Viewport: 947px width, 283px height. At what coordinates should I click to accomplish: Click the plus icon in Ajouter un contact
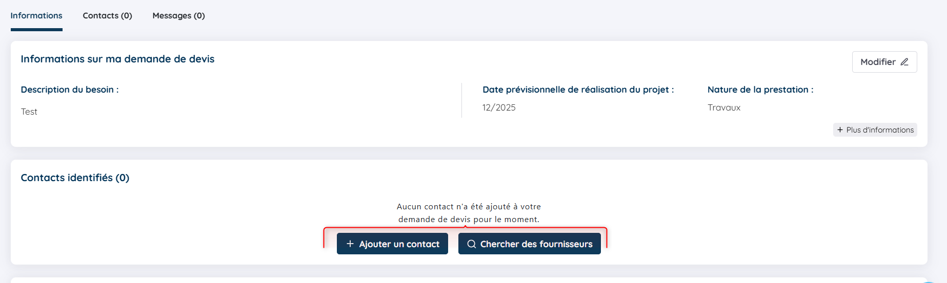[350, 244]
